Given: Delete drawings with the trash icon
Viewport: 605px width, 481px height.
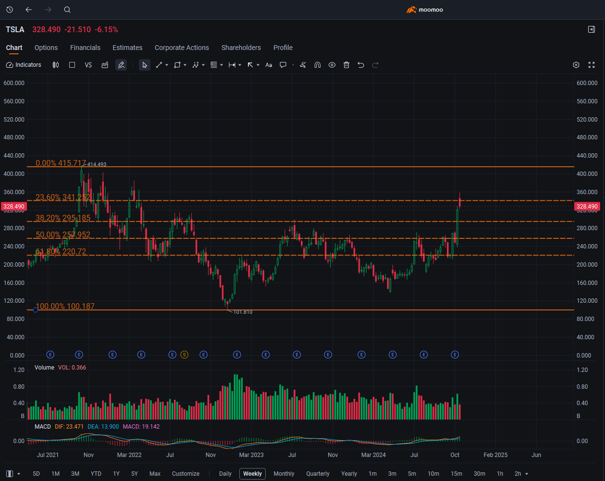Looking at the screenshot, I should 346,65.
